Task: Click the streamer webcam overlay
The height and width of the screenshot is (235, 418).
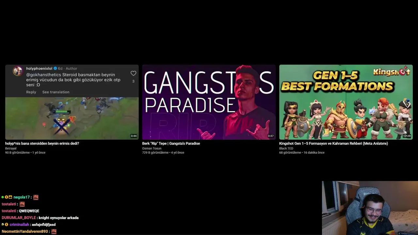Action: (x=370, y=208)
